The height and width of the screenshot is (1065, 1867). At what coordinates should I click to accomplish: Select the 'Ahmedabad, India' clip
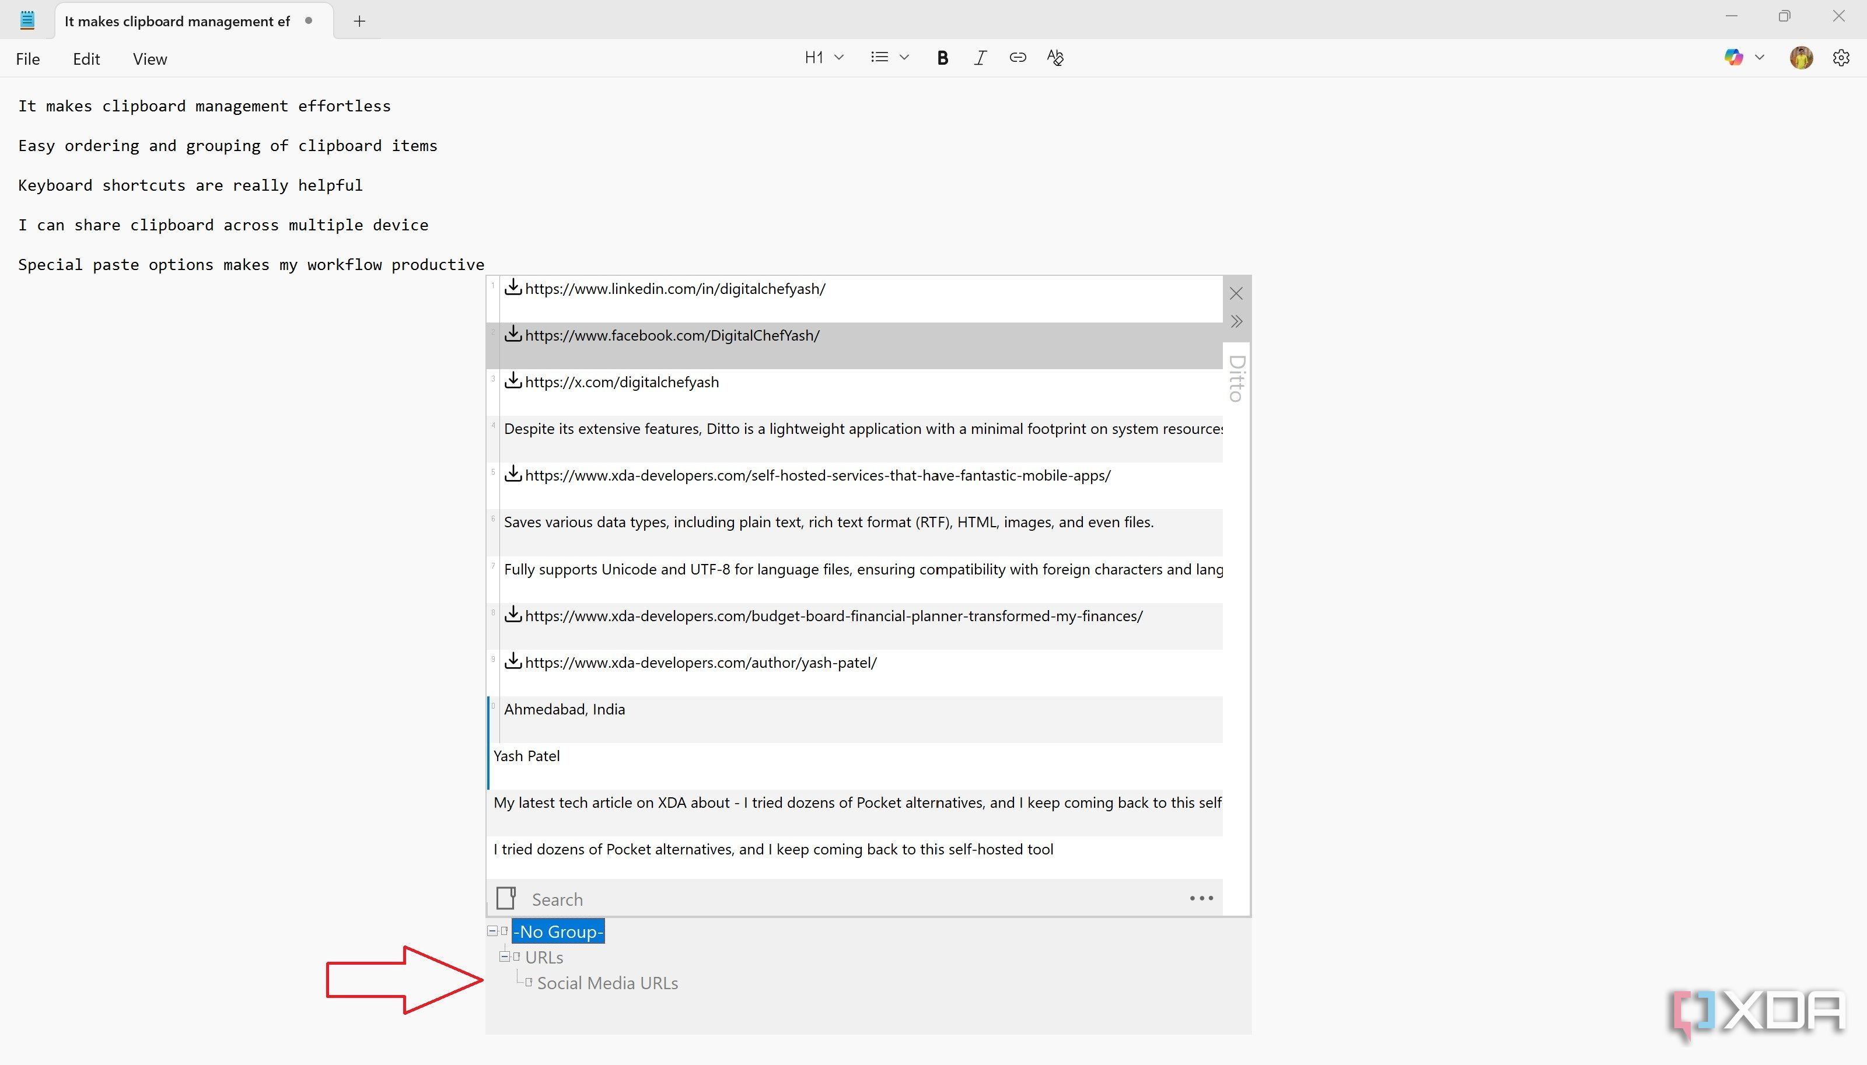click(855, 720)
